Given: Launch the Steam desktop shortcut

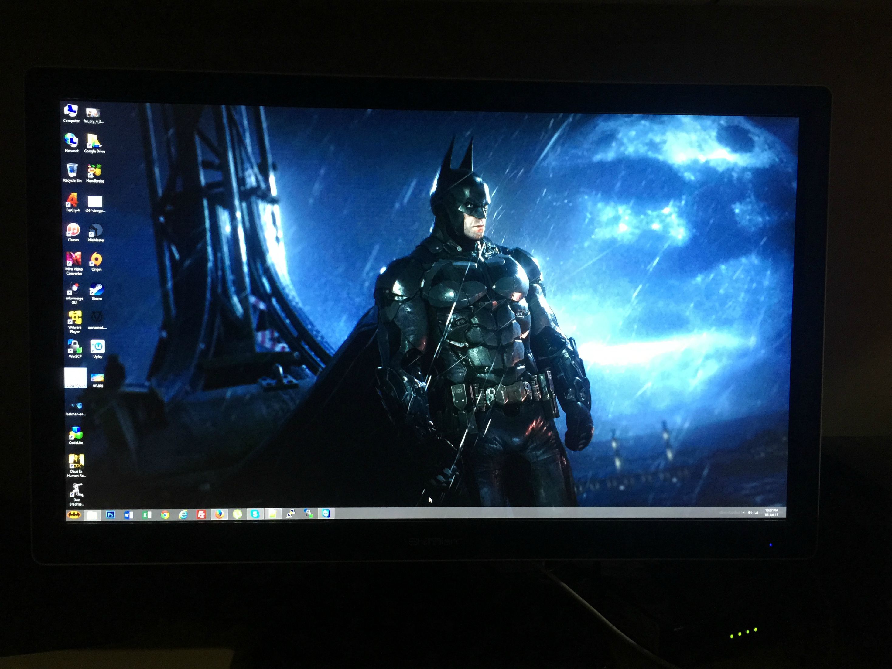Looking at the screenshot, I should [x=97, y=291].
